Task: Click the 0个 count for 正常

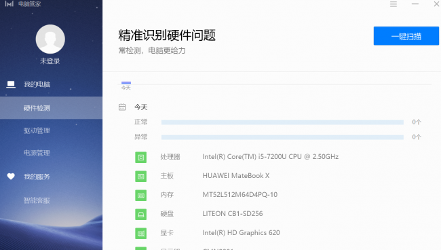Action: pyautogui.click(x=417, y=122)
